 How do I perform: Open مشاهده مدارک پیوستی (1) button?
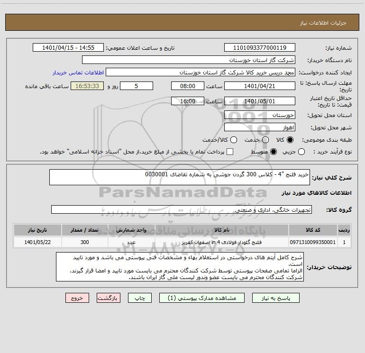coord(202,298)
